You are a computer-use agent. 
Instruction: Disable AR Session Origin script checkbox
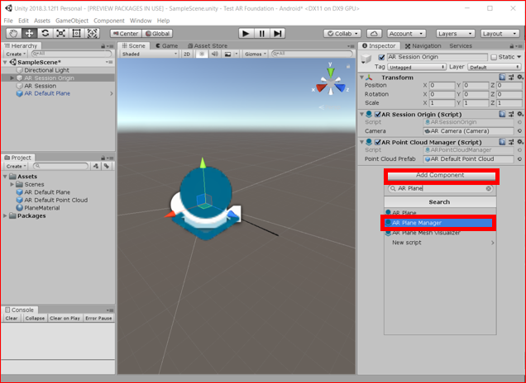pos(378,114)
